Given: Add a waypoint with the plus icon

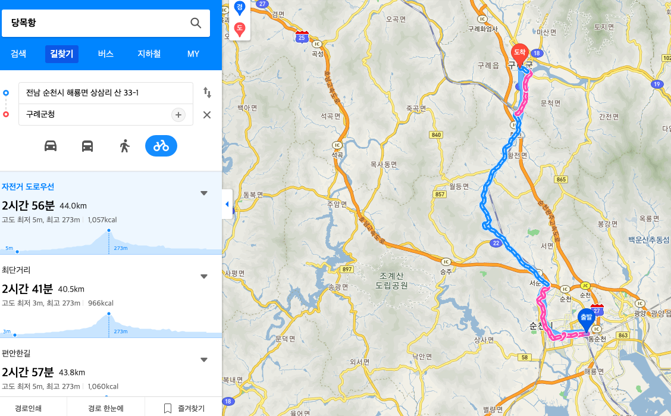Looking at the screenshot, I should (x=178, y=115).
